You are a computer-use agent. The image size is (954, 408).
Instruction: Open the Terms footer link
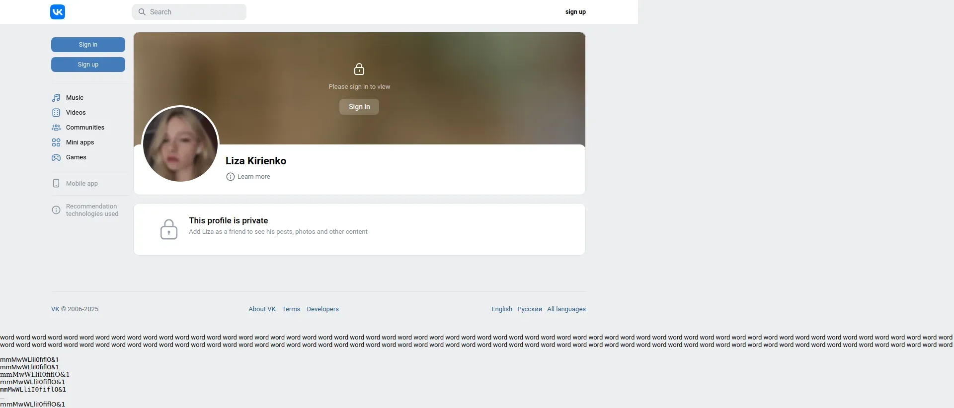(291, 309)
